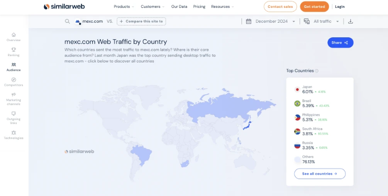This screenshot has height=196, width=388.
Task: Expand the Resources menu
Action: point(223,7)
